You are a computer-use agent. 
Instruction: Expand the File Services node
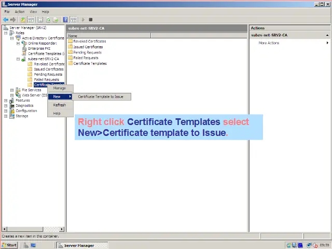pyautogui.click(x=12, y=90)
